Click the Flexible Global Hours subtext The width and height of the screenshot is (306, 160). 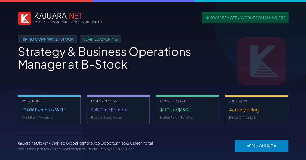pyautogui.click(x=106, y=118)
